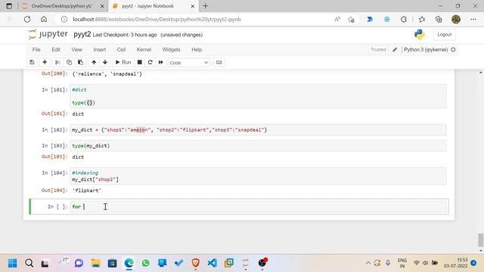The height and width of the screenshot is (272, 484).
Task: Open the File menu
Action: tap(36, 50)
